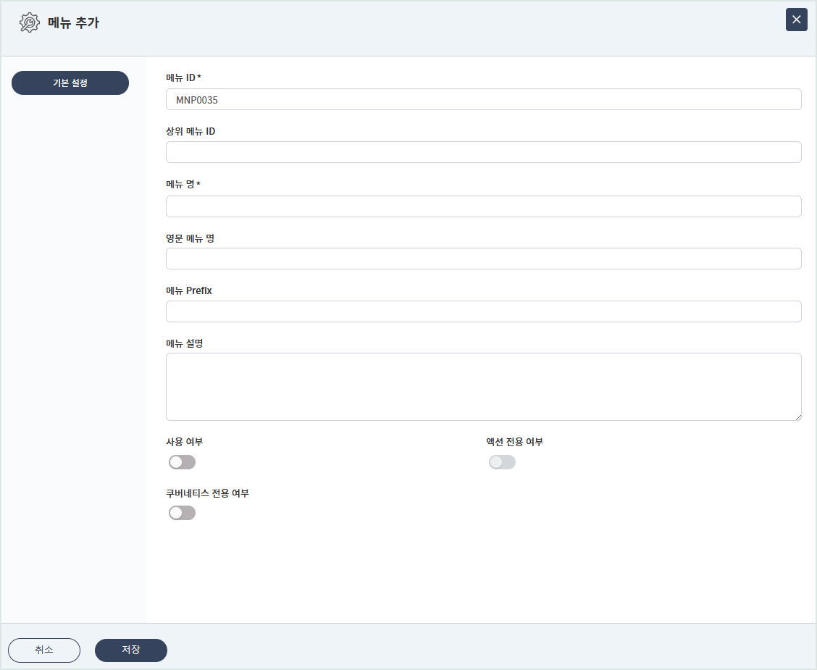Save the menu with 저장 button
The image size is (817, 670).
tap(131, 650)
